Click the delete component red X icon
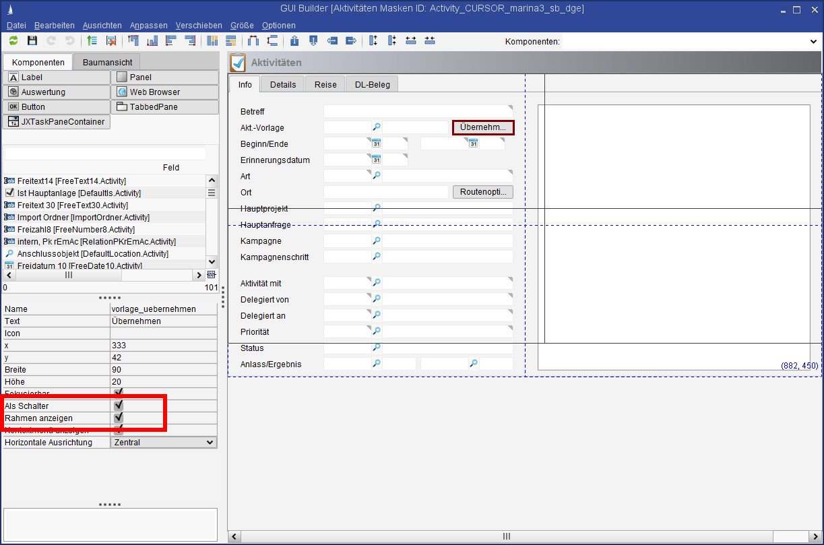The width and height of the screenshot is (824, 545). coord(111,41)
